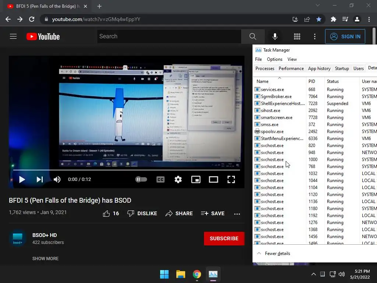Seek on the video progress bar
The image size is (377, 283).
[x=127, y=170]
